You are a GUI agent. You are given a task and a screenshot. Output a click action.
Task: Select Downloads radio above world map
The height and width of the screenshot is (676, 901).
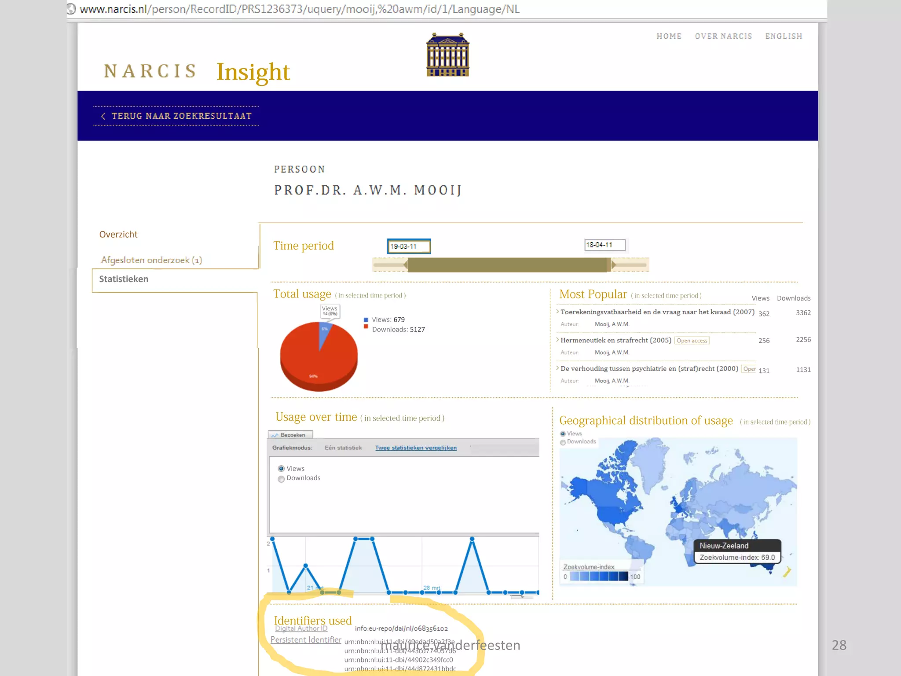tap(563, 442)
